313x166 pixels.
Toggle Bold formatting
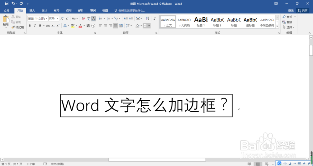[30, 26]
